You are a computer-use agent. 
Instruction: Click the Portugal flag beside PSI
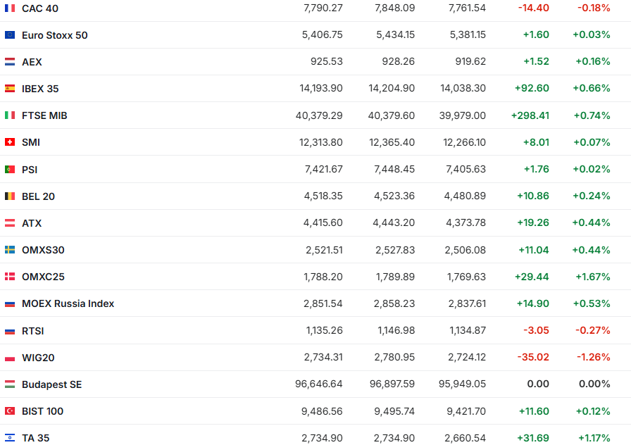(10, 170)
